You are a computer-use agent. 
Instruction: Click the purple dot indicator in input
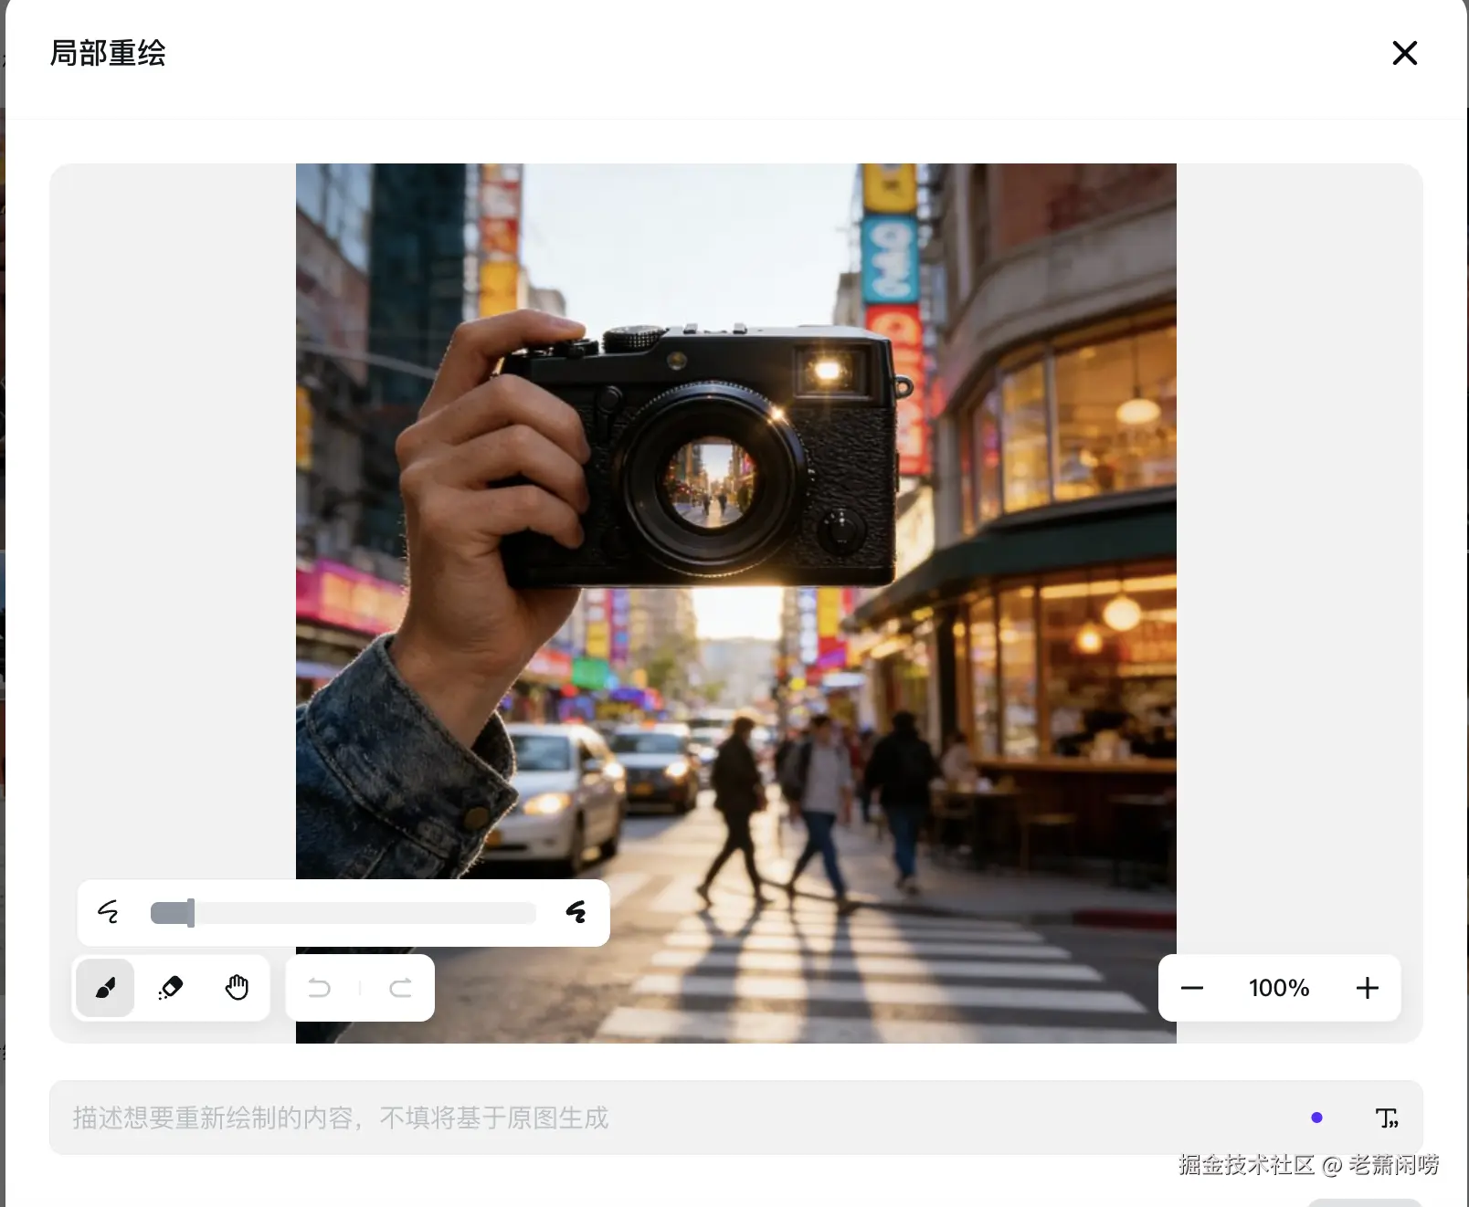click(x=1316, y=1118)
